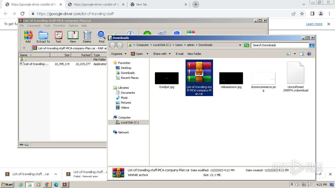Open WinRAR Commands menu
Viewport: 335px width, 188px height.
(x=34, y=26)
